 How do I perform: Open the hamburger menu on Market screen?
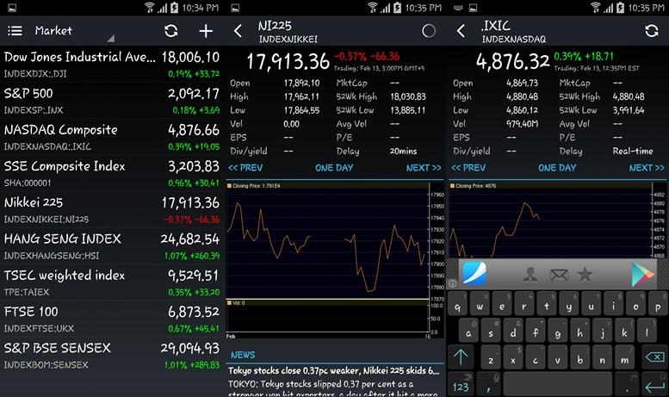pyautogui.click(x=15, y=31)
